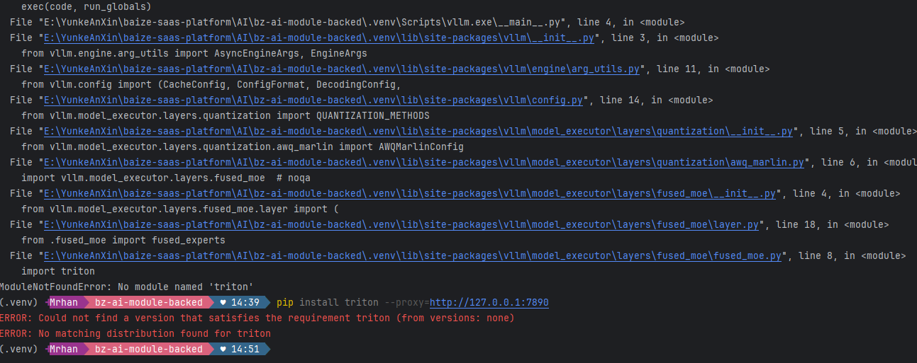Open the quantization\__init__.py file link
This screenshot has width=917, height=363.
418,131
